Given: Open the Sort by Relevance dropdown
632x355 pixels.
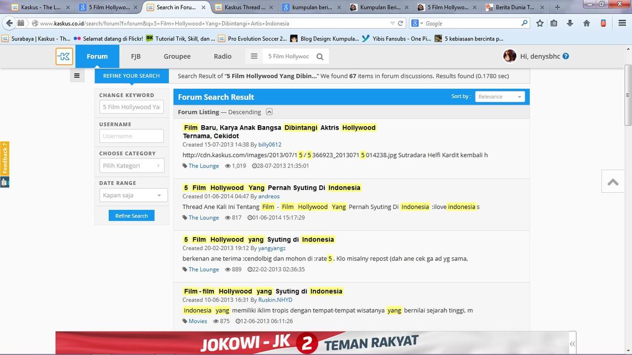Looking at the screenshot, I should (500, 97).
